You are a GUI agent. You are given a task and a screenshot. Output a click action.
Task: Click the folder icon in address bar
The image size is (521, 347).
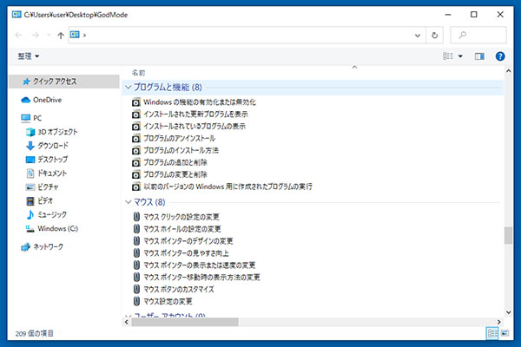tap(75, 35)
